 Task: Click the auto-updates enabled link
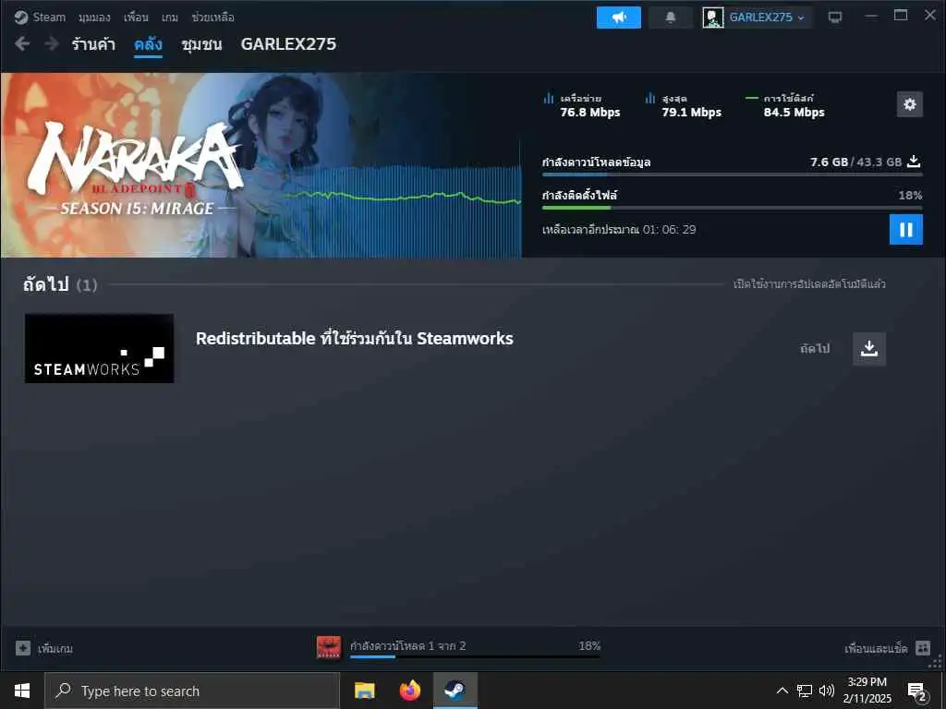[x=809, y=284]
